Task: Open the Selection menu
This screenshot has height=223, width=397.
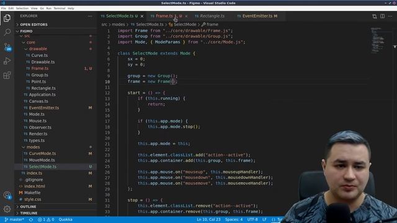Action: click(22, 8)
